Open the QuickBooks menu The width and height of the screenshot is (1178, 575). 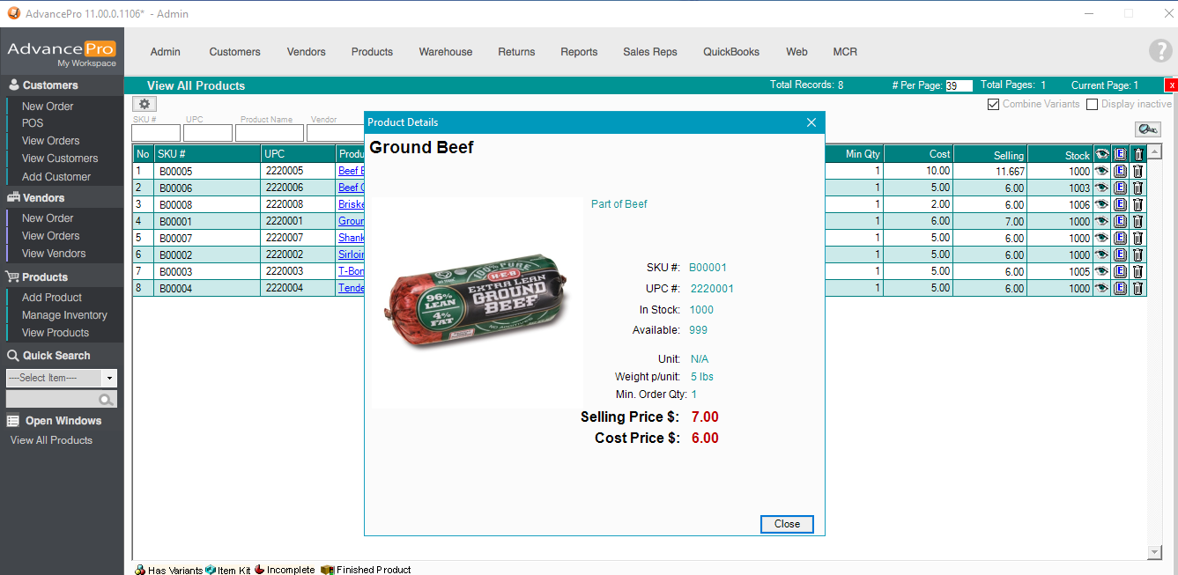pos(730,52)
